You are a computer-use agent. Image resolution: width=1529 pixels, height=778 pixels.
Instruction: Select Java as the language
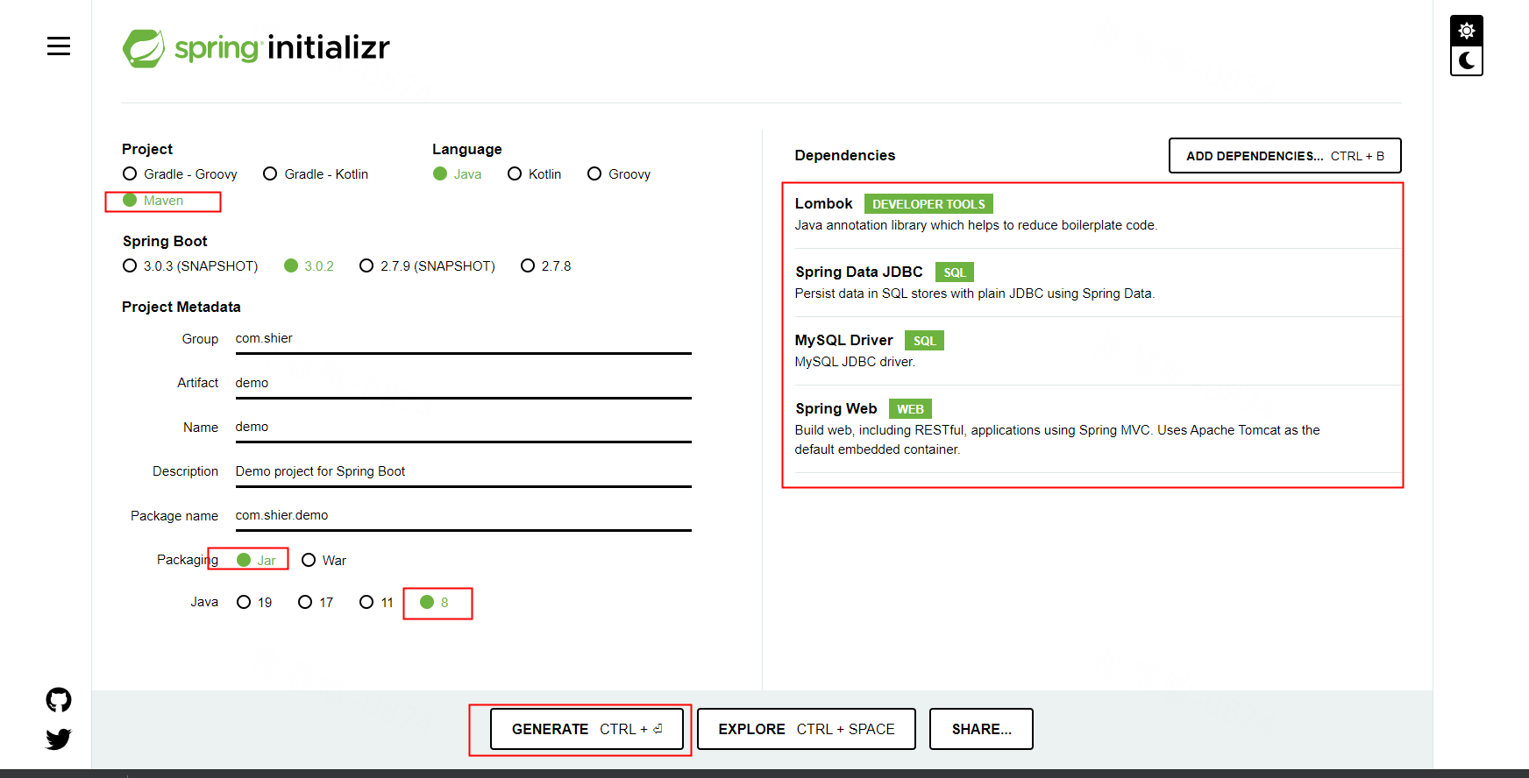point(458,174)
